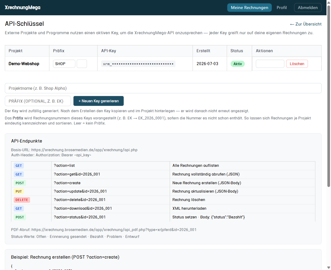The width and height of the screenshot is (331, 270).
Task: Click the 'Beispiel: Rechnung erstellen' heading
Action: (65, 257)
